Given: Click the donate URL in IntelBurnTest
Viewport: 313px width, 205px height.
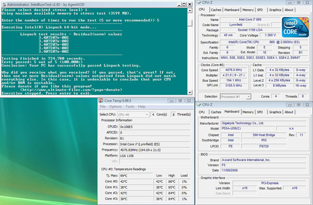Looking at the screenshot, I should coord(71,90).
